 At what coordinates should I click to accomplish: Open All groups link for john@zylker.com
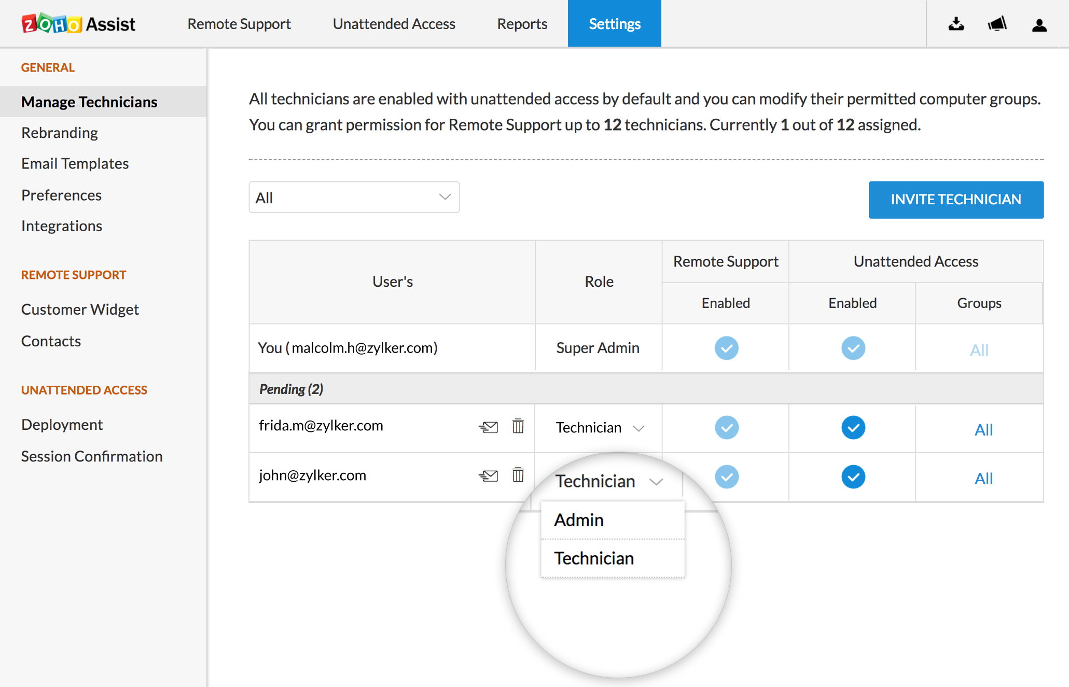[x=983, y=478]
